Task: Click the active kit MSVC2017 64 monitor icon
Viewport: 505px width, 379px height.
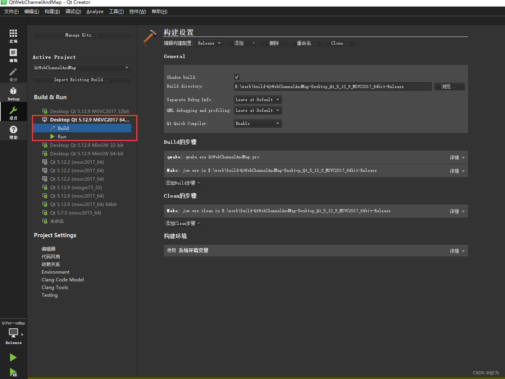Action: tap(45, 120)
